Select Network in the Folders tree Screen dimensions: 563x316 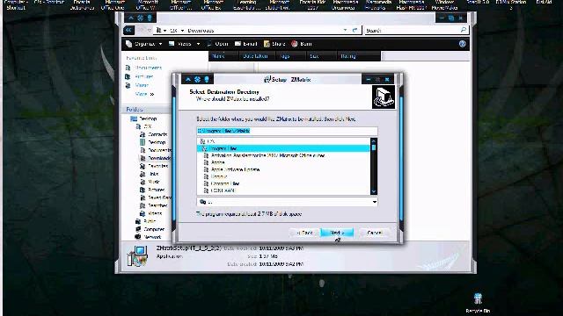(149, 237)
